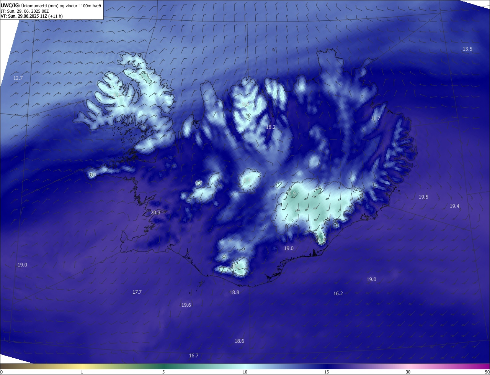Select the 18.6 value label
This screenshot has height=375, width=490.
tap(239, 341)
